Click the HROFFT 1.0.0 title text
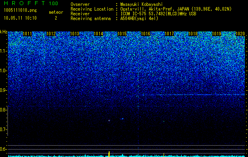The width and height of the screenshot is (248, 157). 31,3
